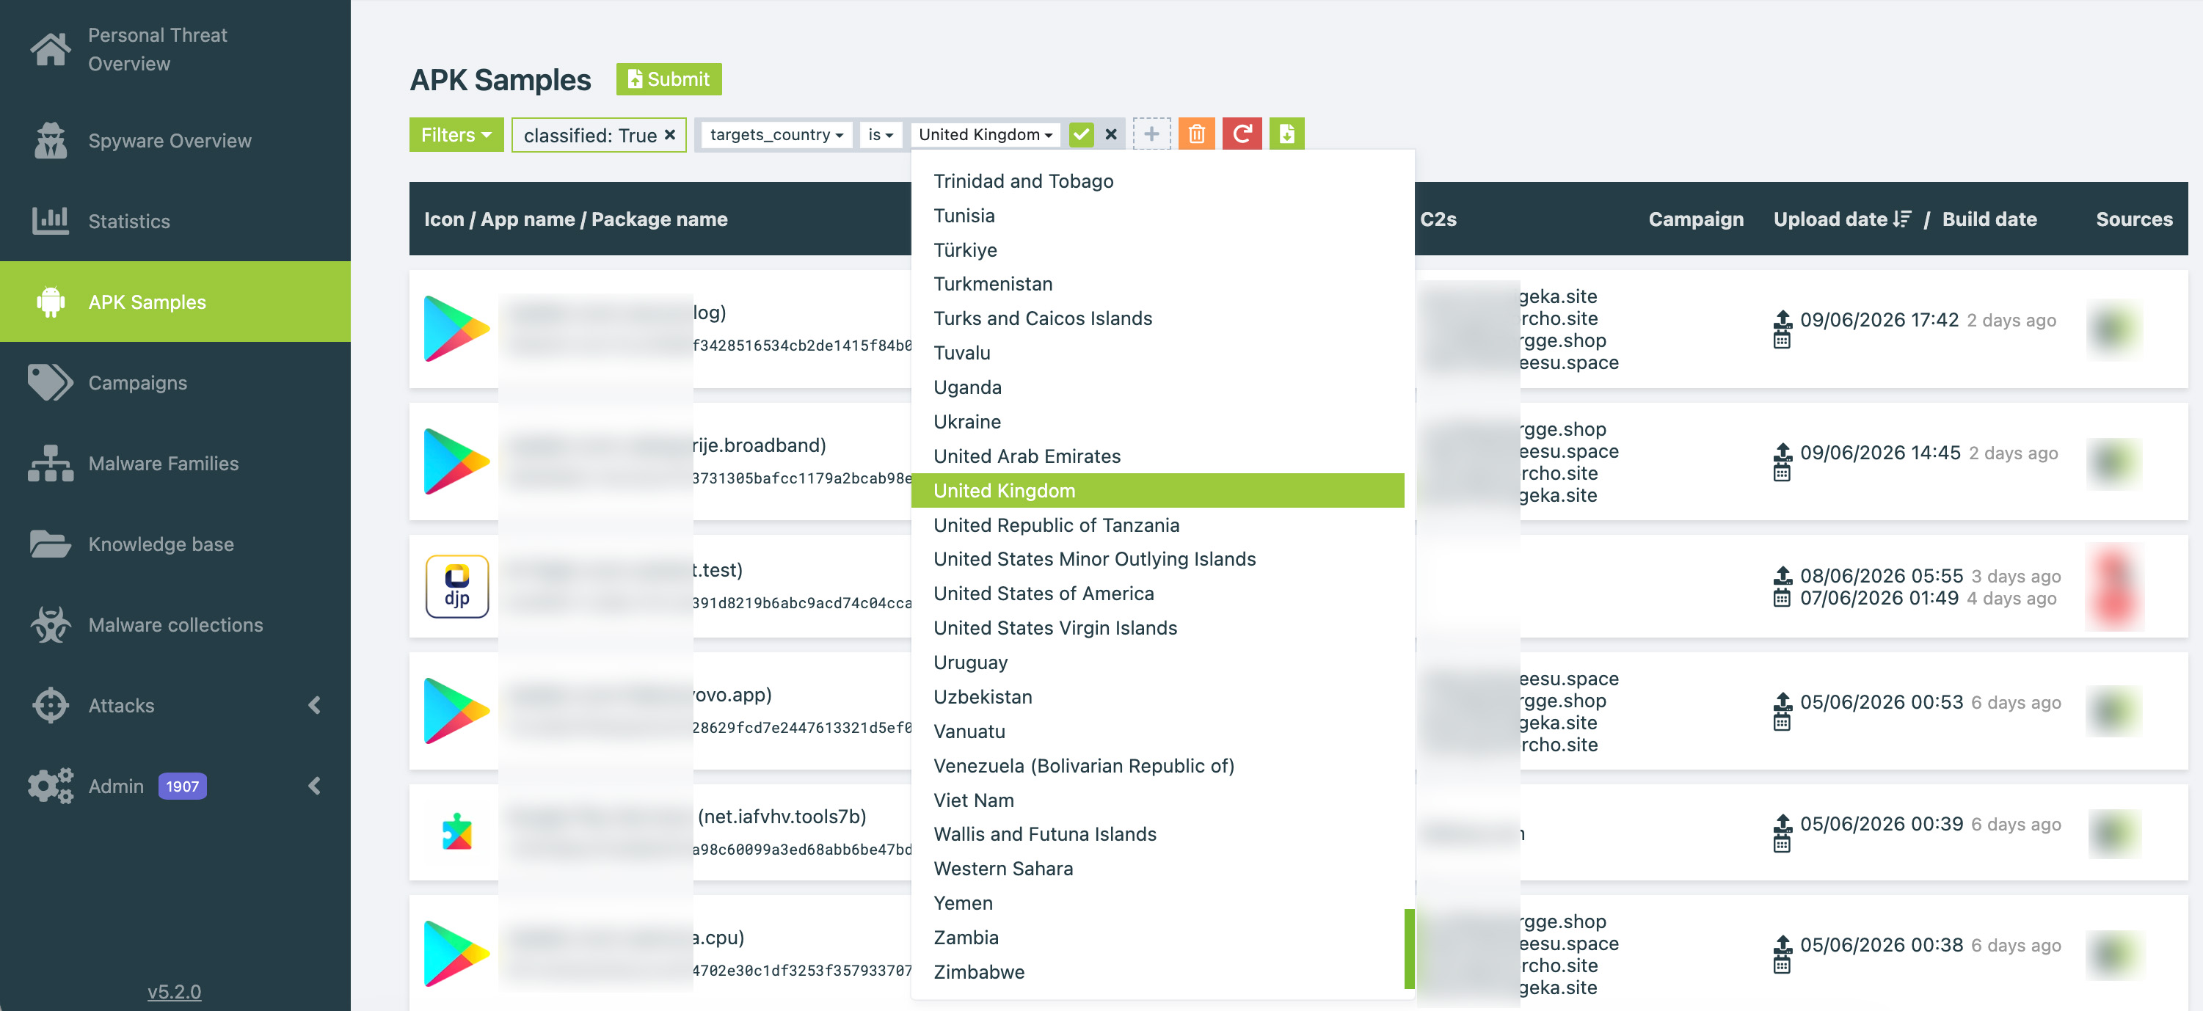
Task: Remove the classified: True filter
Action: pyautogui.click(x=669, y=134)
